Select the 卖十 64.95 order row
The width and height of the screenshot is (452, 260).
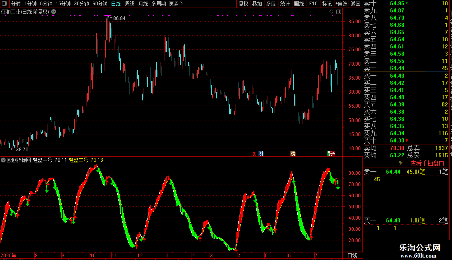[x=406, y=4]
